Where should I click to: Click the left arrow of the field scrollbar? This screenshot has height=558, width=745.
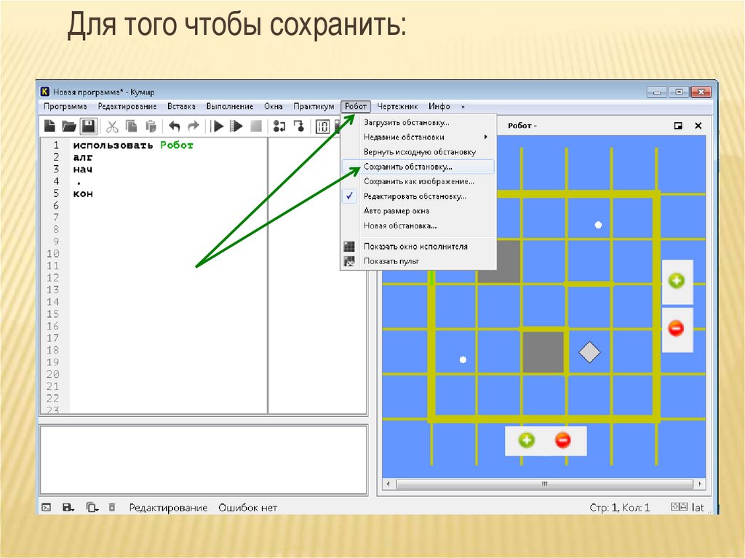(x=389, y=484)
